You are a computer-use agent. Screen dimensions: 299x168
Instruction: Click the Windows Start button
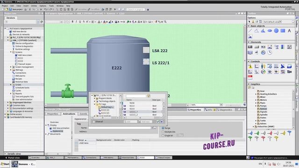point(5,164)
